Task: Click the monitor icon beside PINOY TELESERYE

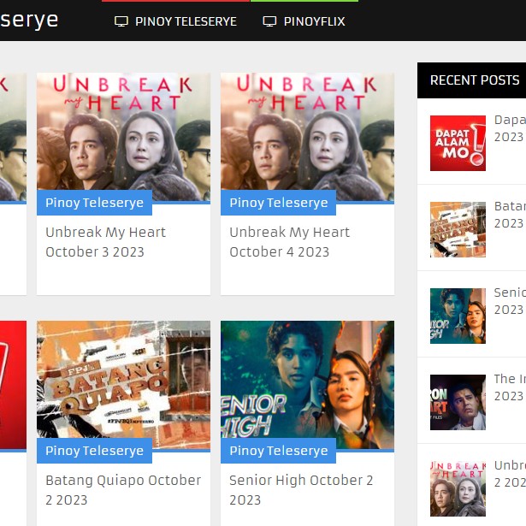Action: pyautogui.click(x=121, y=21)
